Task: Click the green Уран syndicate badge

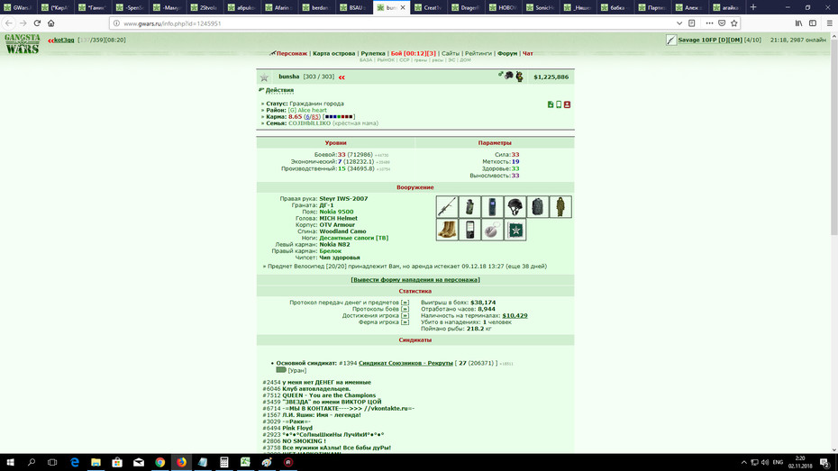Action: coord(281,369)
